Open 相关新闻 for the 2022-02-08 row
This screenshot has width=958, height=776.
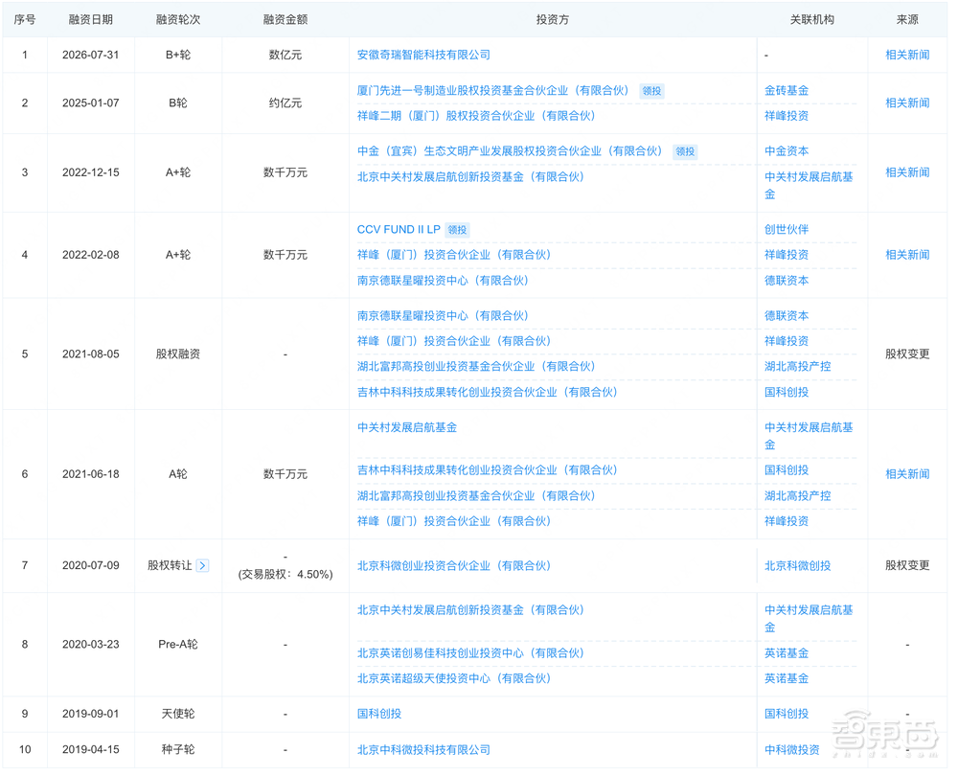pos(907,255)
